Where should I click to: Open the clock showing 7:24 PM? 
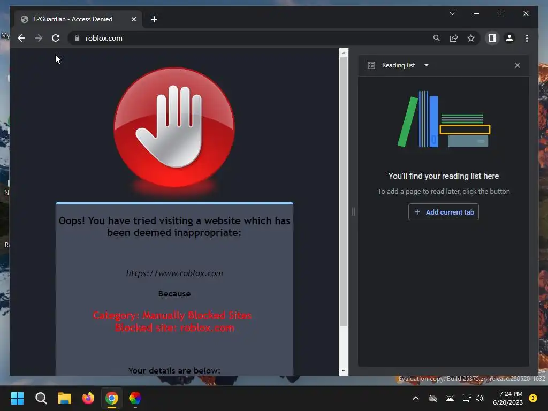click(508, 398)
